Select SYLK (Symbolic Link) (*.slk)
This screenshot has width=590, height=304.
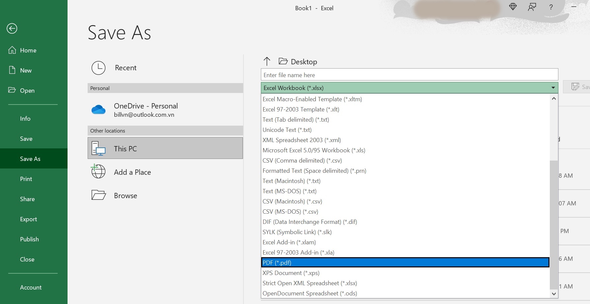coord(405,232)
